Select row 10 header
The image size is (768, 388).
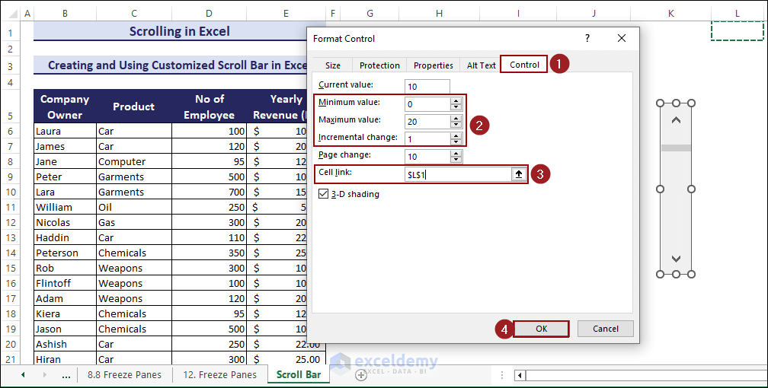coord(11,192)
